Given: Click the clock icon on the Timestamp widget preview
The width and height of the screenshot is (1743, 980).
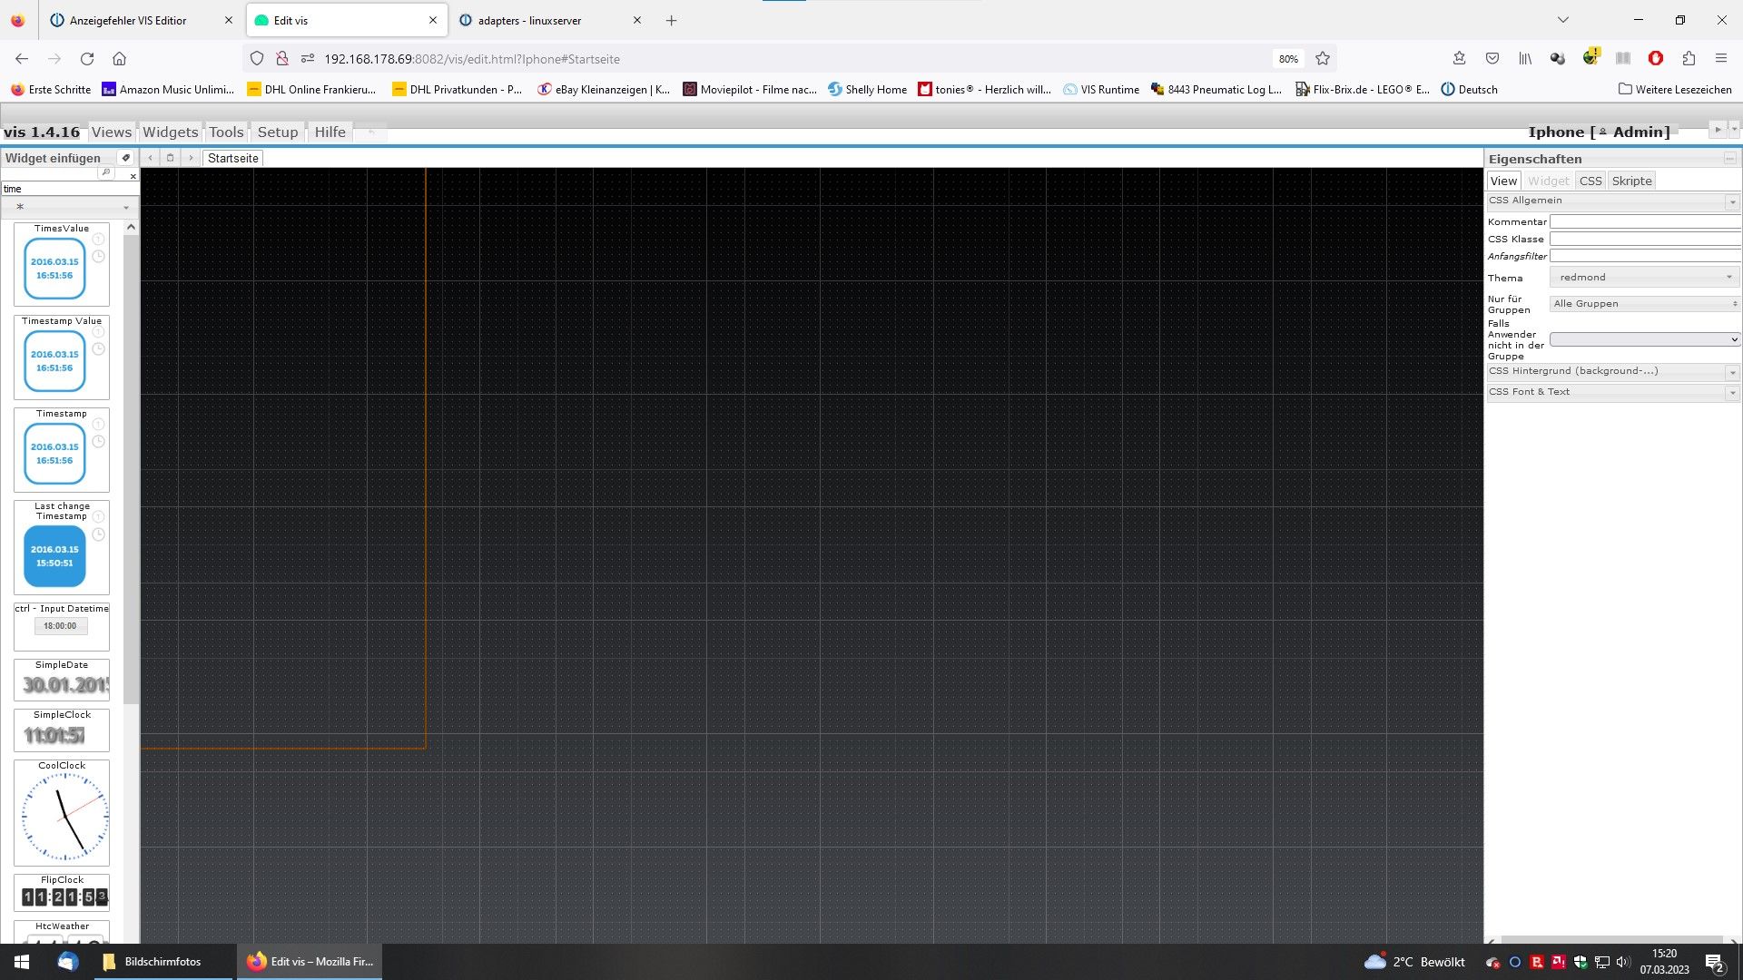Looking at the screenshot, I should pyautogui.click(x=99, y=442).
